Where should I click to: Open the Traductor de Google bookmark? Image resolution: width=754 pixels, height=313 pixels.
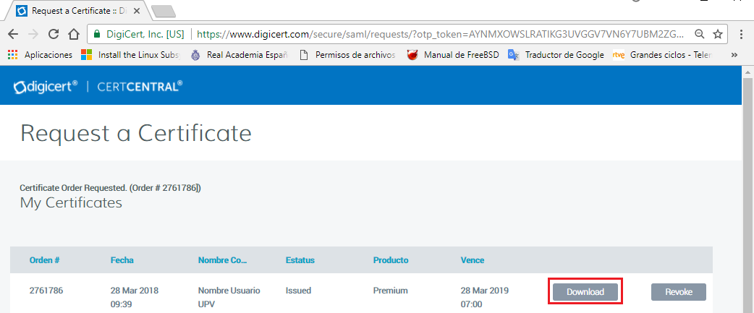point(556,55)
